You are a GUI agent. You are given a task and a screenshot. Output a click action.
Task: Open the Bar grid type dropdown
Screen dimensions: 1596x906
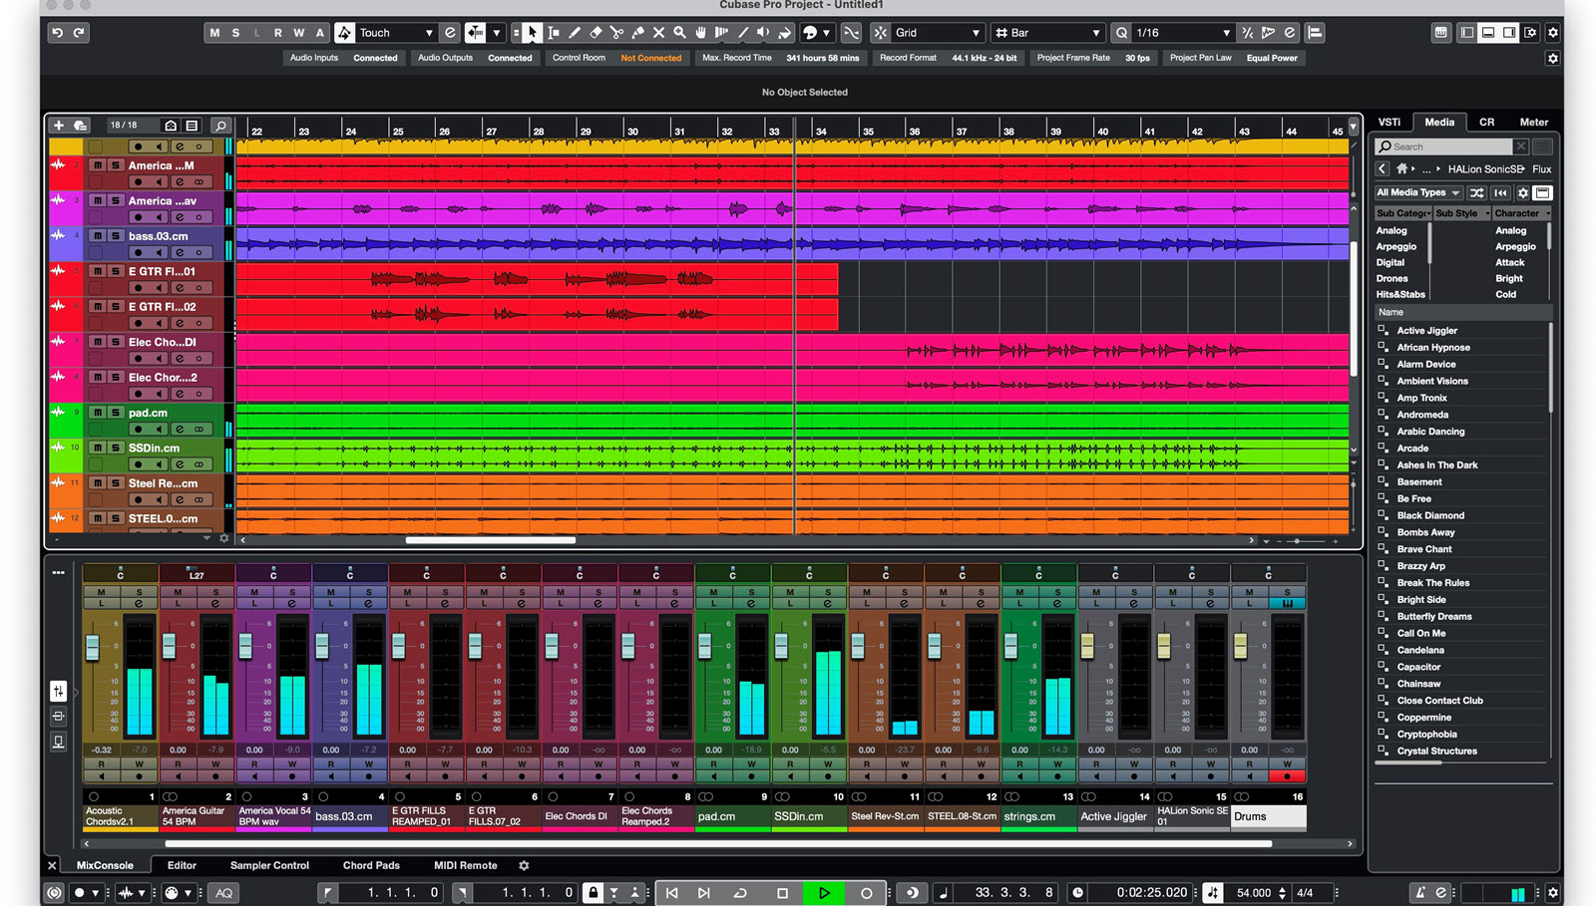1048,33
